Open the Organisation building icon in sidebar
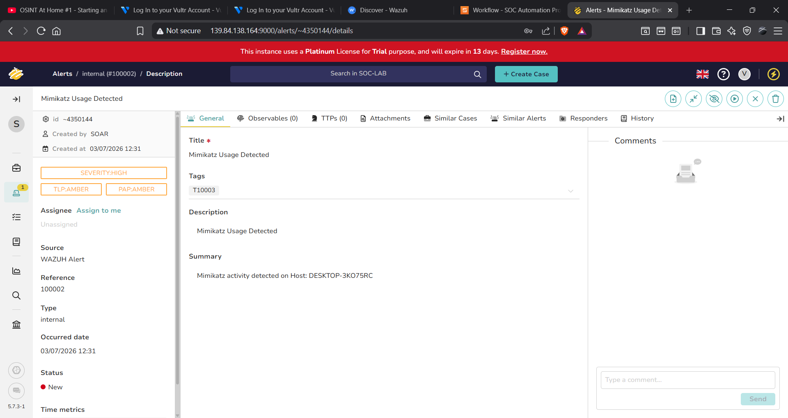 pyautogui.click(x=16, y=325)
